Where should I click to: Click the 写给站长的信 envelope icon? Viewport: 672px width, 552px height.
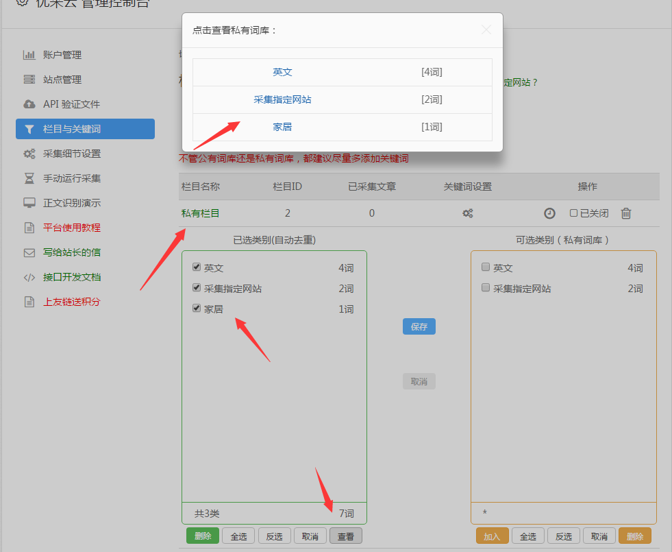click(29, 252)
